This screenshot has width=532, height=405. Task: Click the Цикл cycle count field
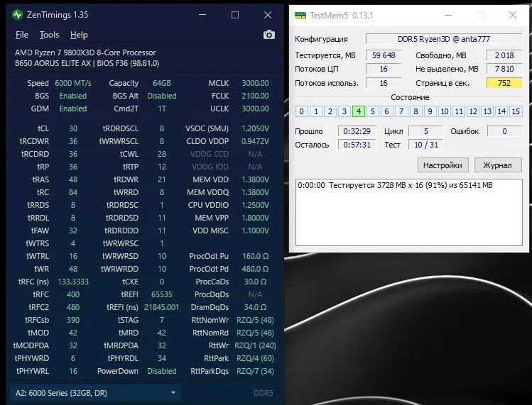click(426, 131)
